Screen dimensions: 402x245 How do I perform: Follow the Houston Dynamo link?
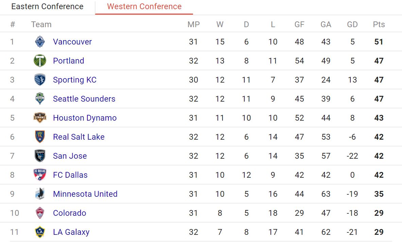click(85, 118)
